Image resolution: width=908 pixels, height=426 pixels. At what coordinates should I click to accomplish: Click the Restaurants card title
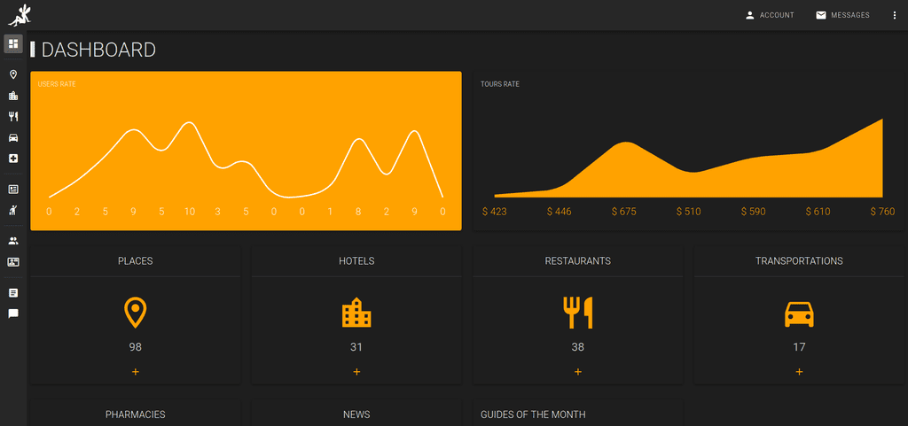578,261
